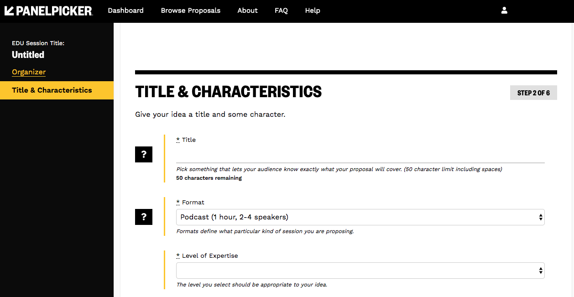Click the Untitled session title
Image resolution: width=574 pixels, height=297 pixels.
(x=28, y=55)
